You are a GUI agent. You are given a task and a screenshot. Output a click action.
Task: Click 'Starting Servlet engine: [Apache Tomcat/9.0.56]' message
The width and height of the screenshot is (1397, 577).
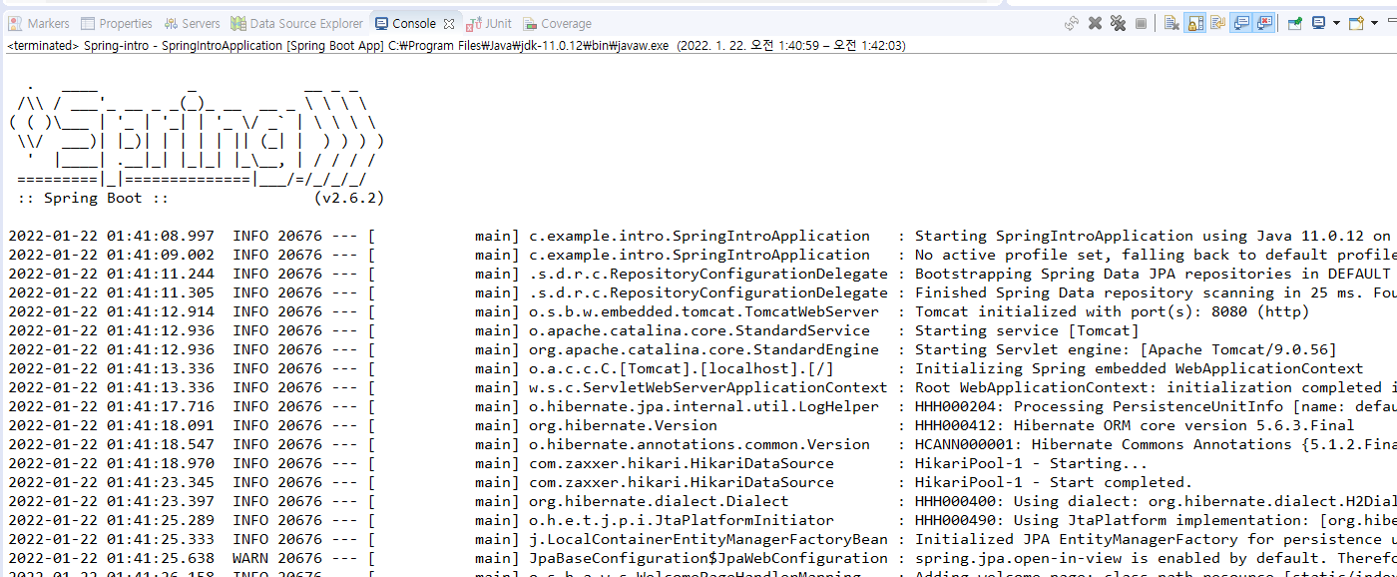1126,349
